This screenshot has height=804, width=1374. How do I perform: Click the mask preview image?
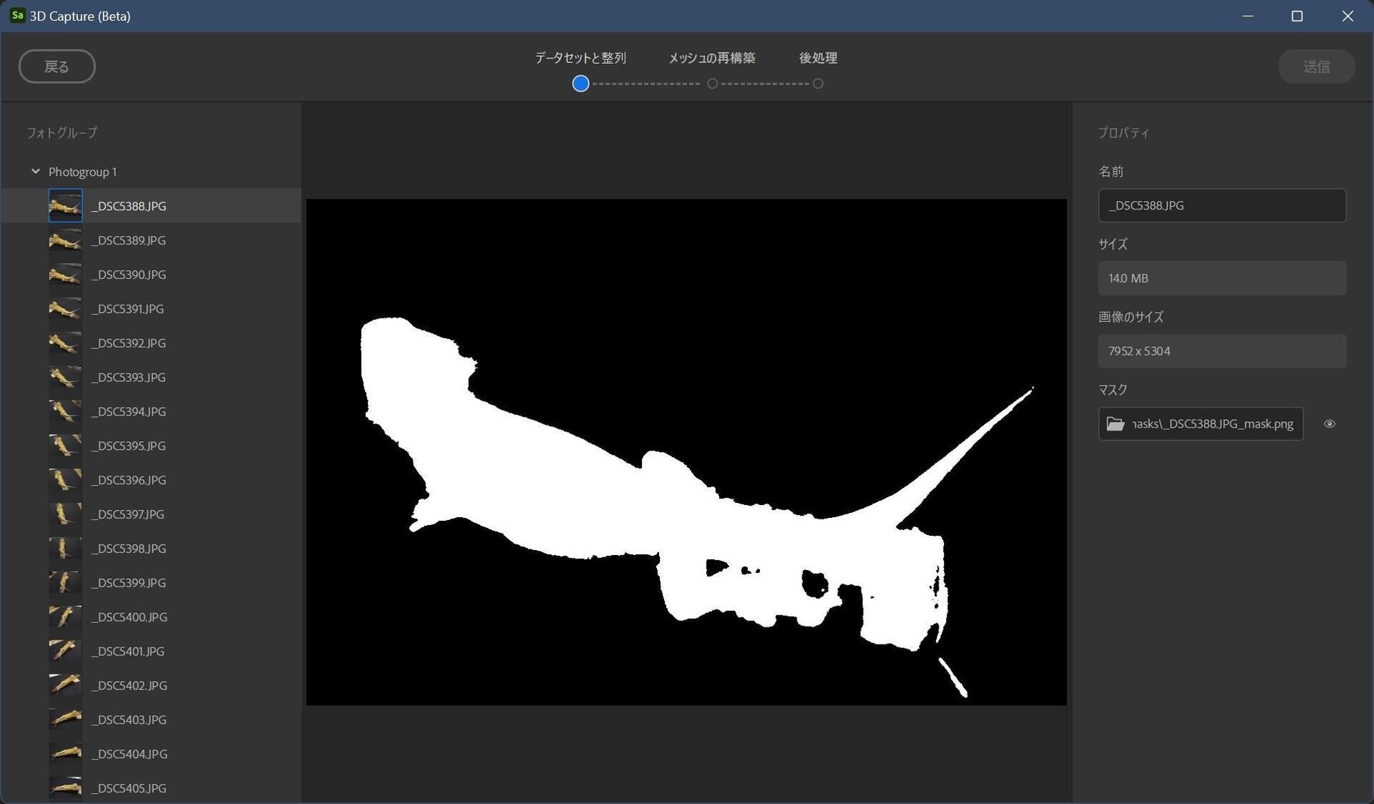[686, 452]
